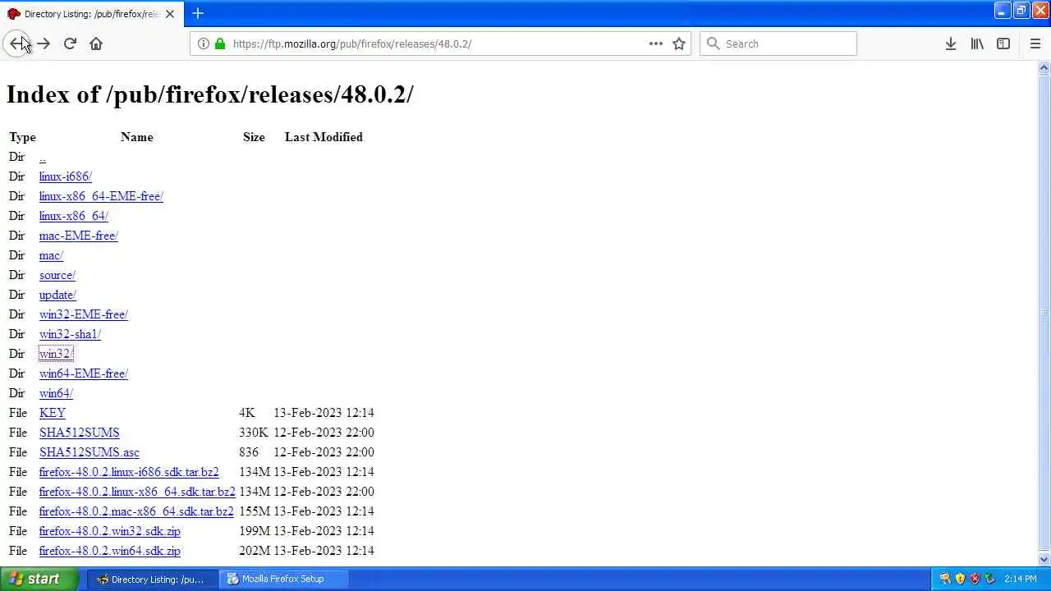
Task: Open the linux-x86_64/ directory
Action: click(x=73, y=216)
